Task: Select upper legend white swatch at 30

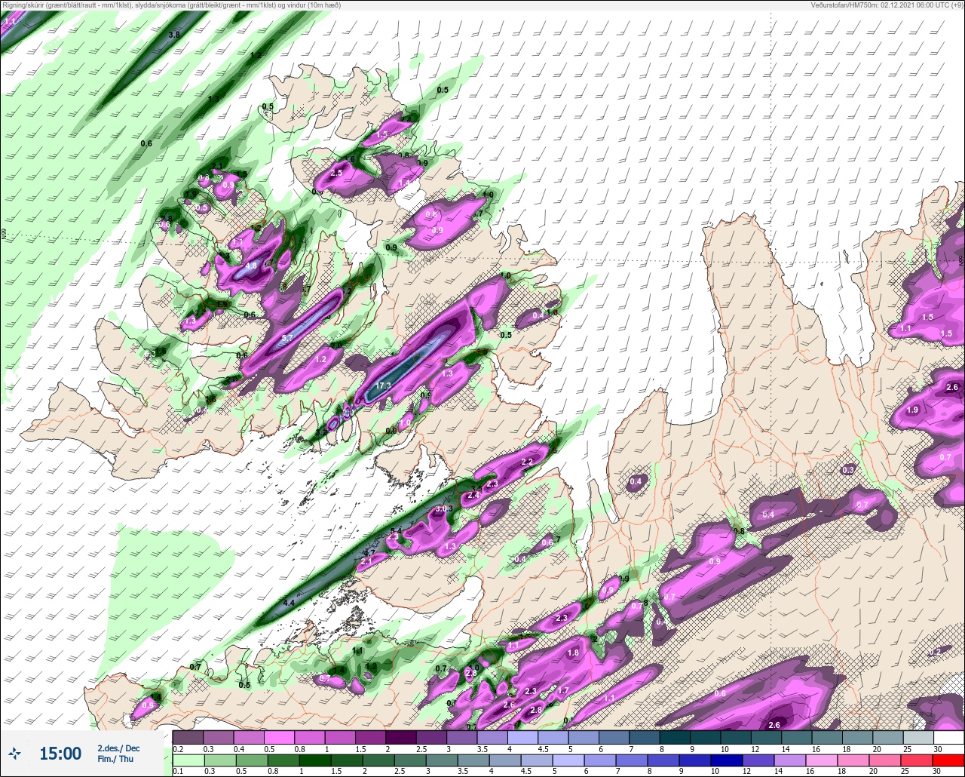Action: click(948, 737)
